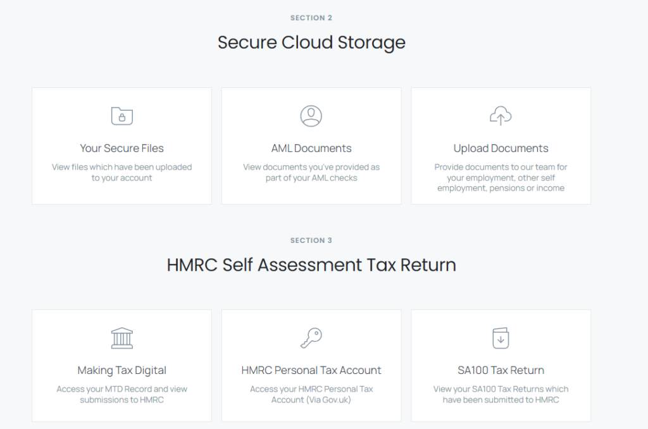Click the 'Access your MTD Record' description
Viewport: 648px width, 429px height.
click(121, 394)
